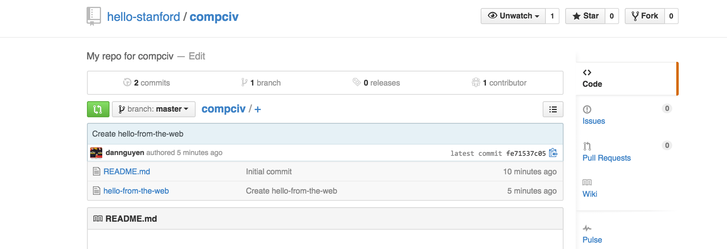Image resolution: width=727 pixels, height=249 pixels.
Task: View the 2 commits history
Action: coord(147,83)
